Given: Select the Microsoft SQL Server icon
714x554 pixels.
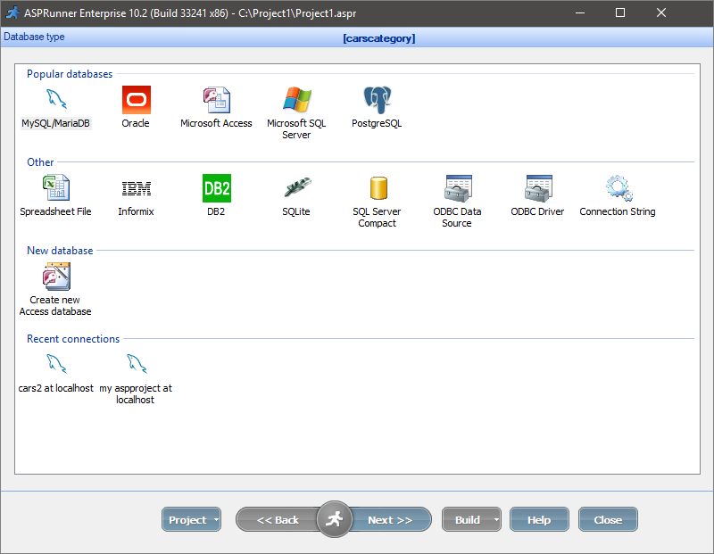Looking at the screenshot, I should click(296, 100).
